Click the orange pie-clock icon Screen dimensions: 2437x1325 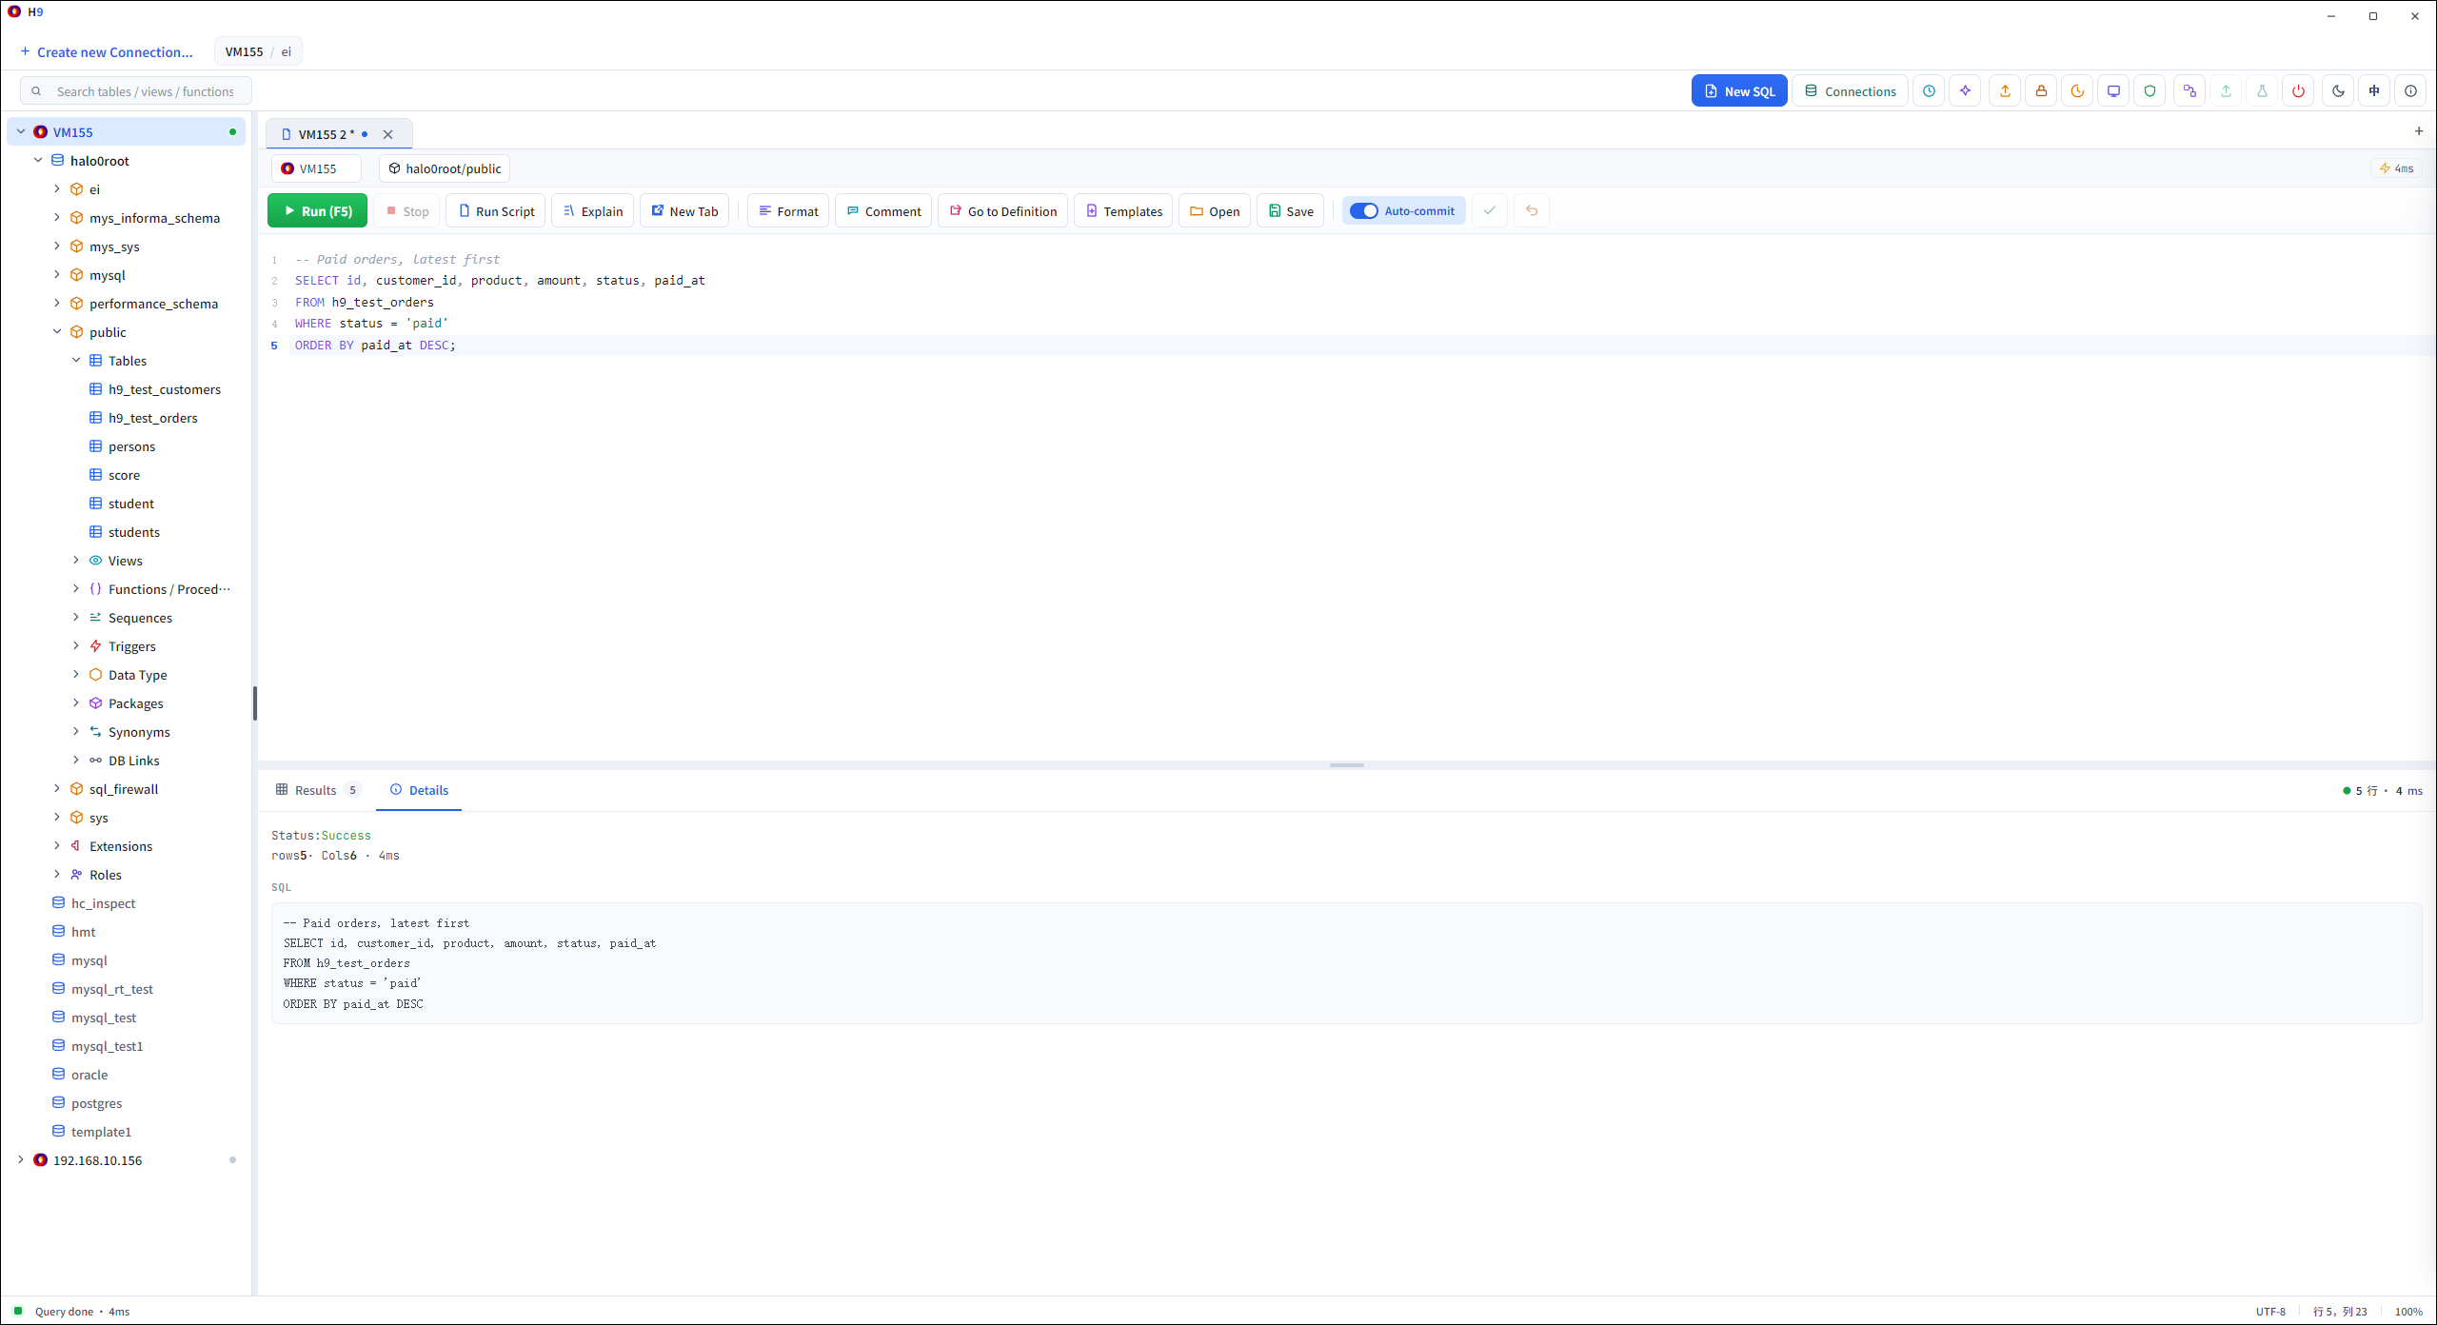pos(2077,91)
